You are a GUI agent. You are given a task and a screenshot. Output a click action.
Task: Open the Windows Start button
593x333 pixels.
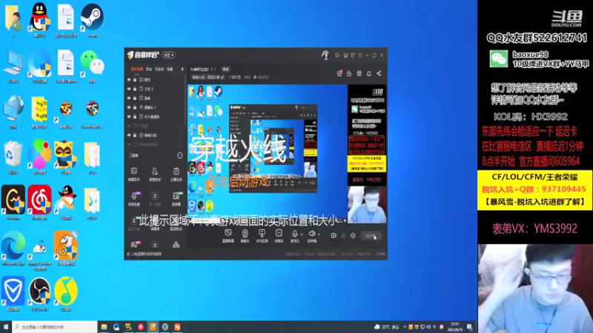[x=6, y=327]
